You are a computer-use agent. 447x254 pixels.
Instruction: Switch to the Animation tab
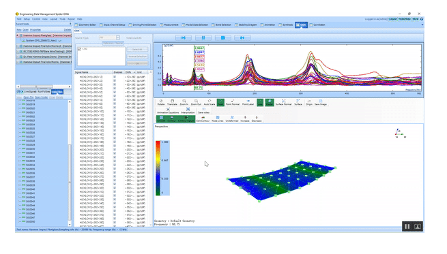click(268, 25)
